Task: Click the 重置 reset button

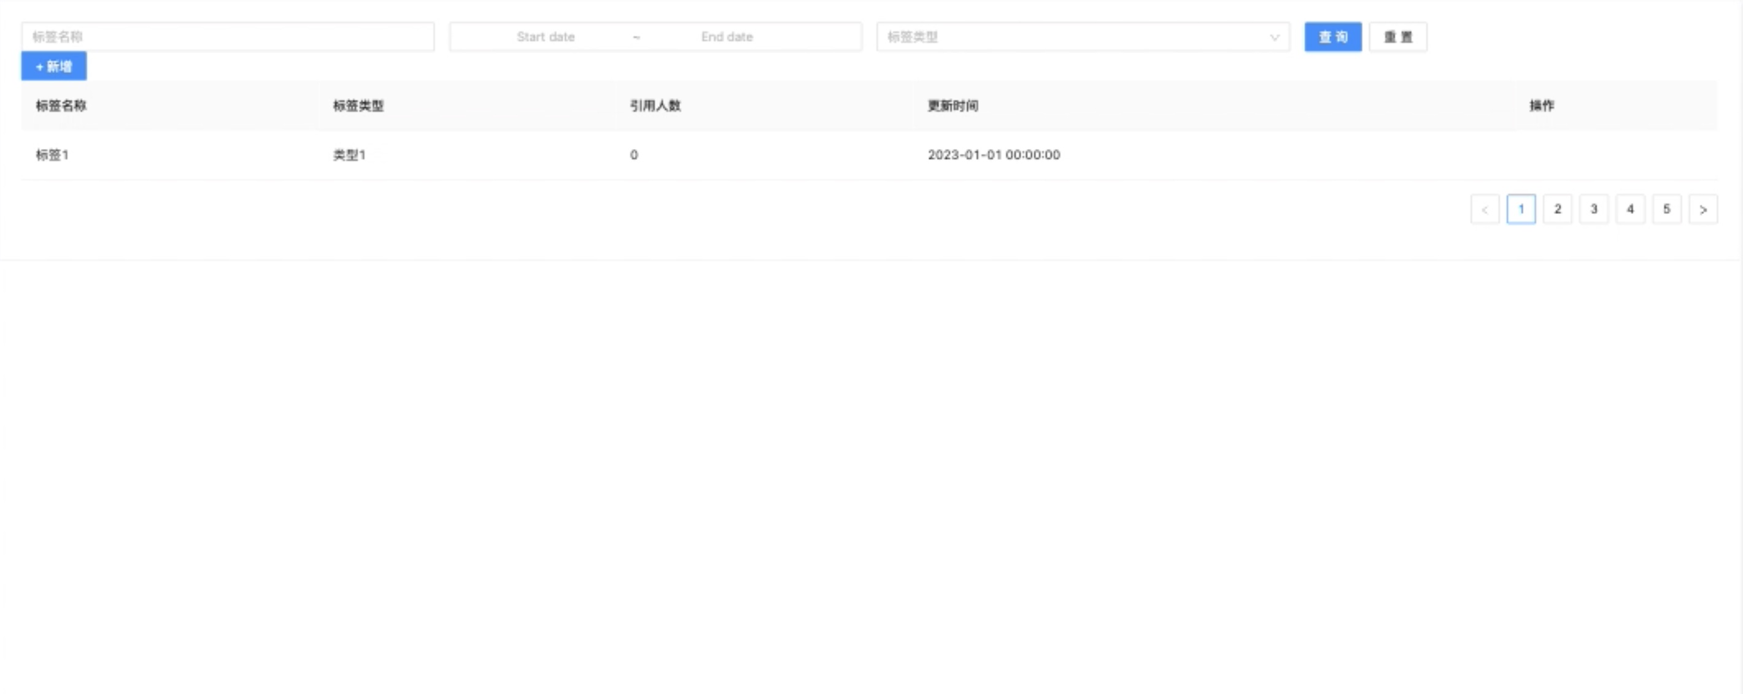Action: tap(1398, 37)
